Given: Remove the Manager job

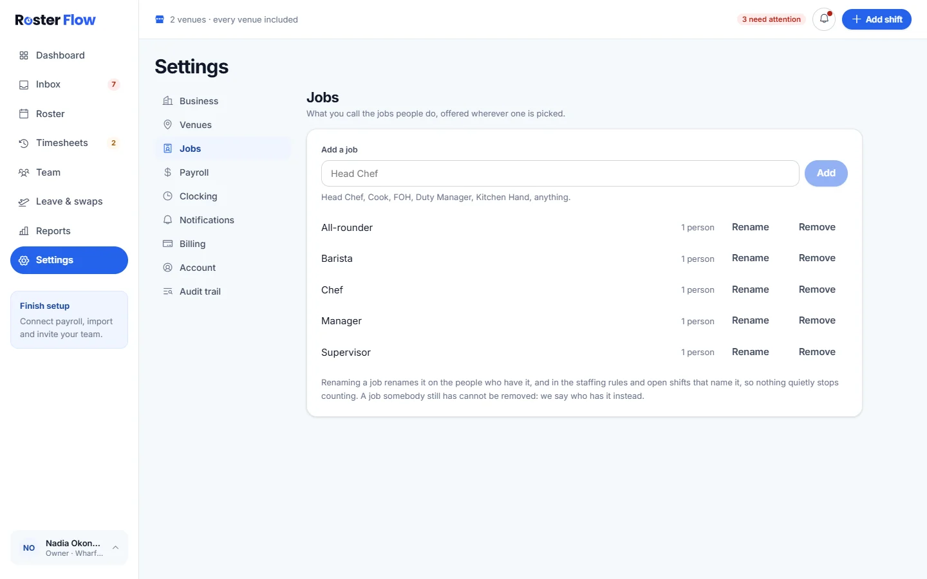Looking at the screenshot, I should coord(817,320).
